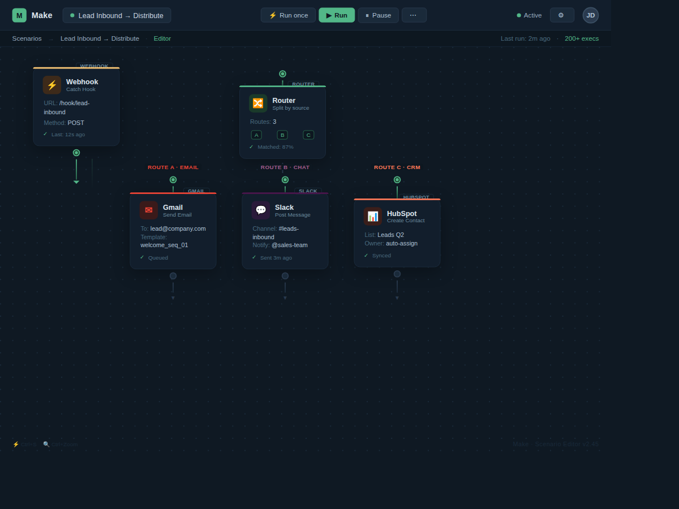Click the Router shuffle icon
The height and width of the screenshot is (509, 679).
(x=258, y=103)
